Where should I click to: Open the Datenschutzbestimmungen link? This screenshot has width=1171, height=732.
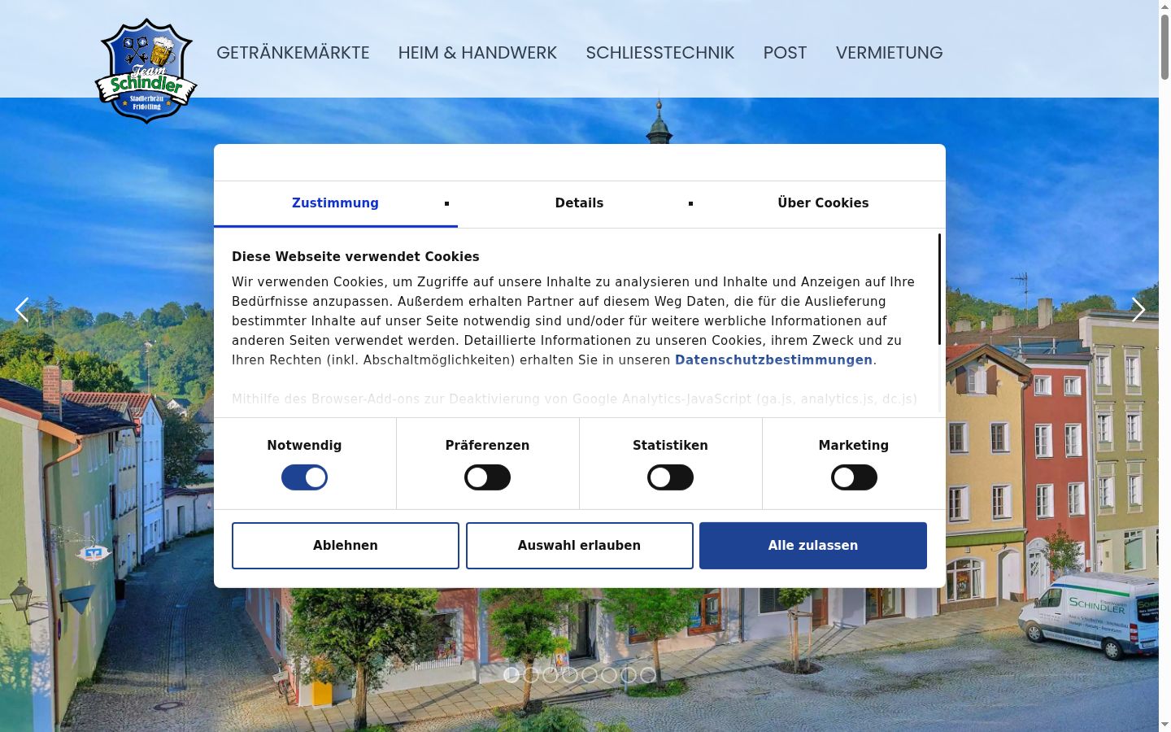click(773, 359)
